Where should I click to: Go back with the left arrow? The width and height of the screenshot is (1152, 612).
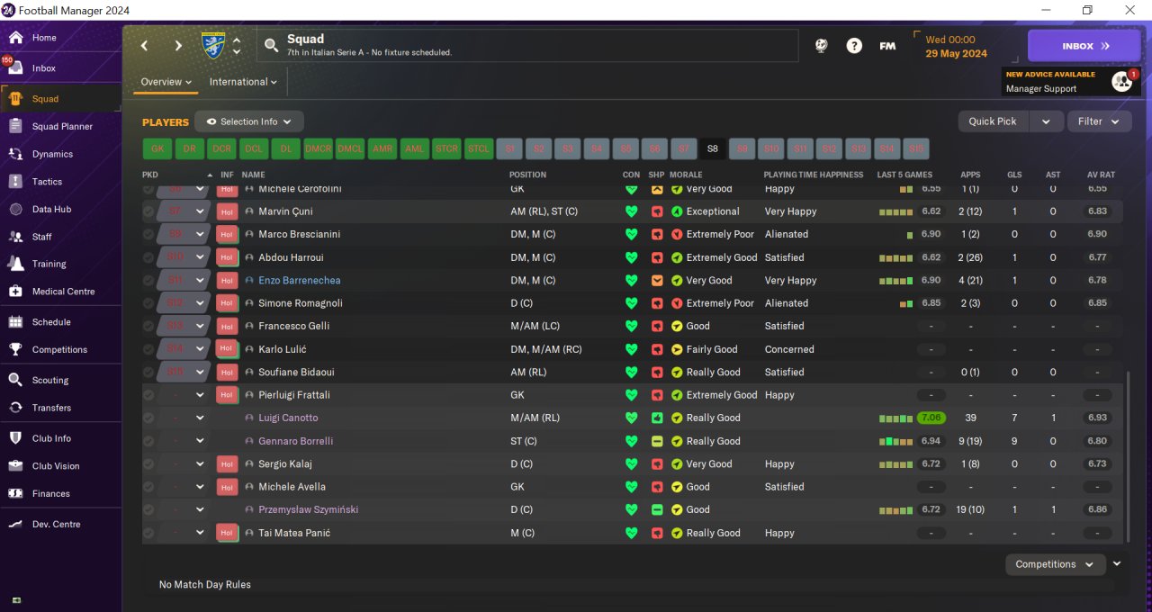pos(145,46)
